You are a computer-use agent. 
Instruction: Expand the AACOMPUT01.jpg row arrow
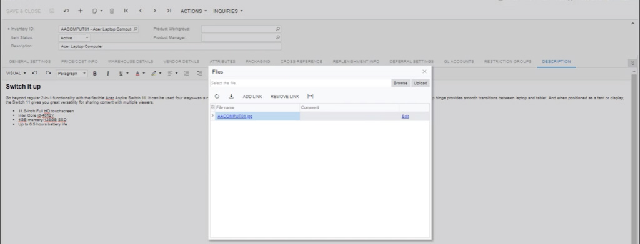coord(212,116)
